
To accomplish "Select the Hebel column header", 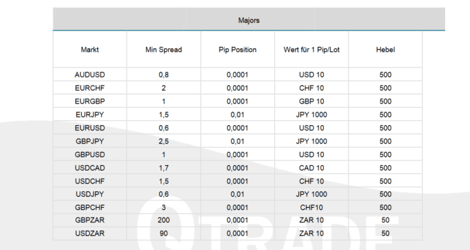I will pos(385,50).
